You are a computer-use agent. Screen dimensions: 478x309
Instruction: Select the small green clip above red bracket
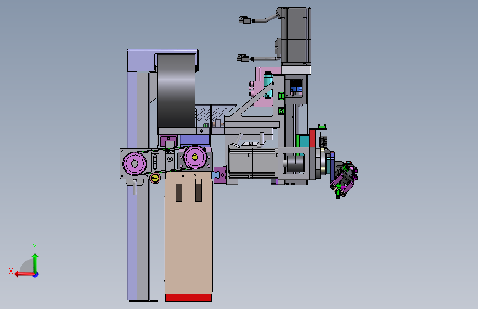tap(322, 126)
